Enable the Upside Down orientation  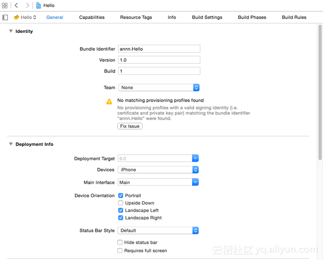(x=121, y=203)
